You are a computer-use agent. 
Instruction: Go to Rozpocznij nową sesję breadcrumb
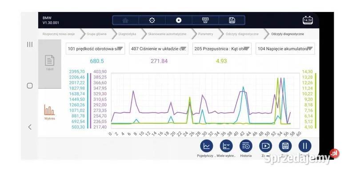(59, 34)
